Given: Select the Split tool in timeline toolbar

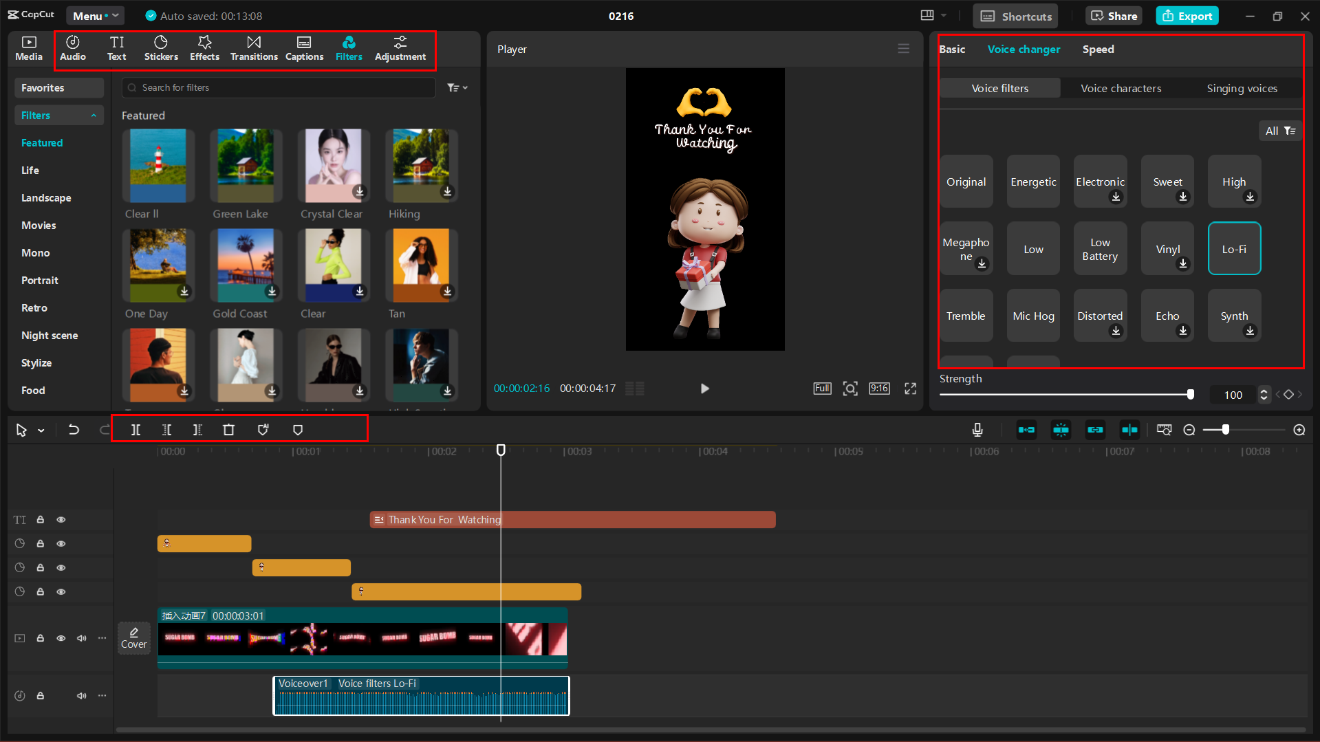Looking at the screenshot, I should click(x=136, y=430).
